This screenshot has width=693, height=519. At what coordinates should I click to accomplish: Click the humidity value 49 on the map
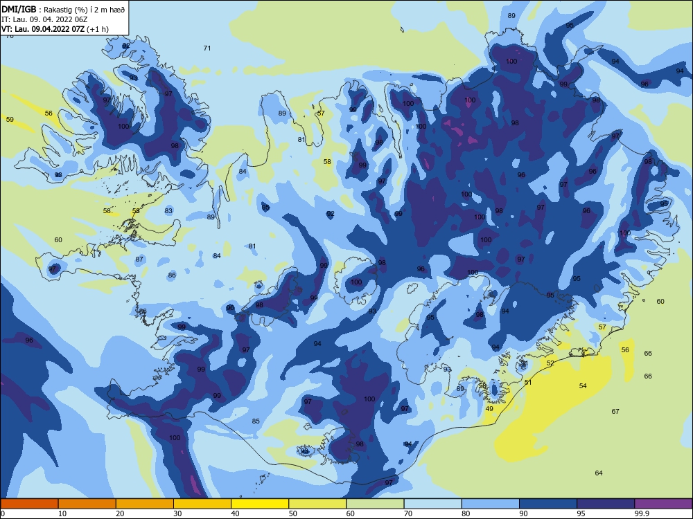click(489, 409)
